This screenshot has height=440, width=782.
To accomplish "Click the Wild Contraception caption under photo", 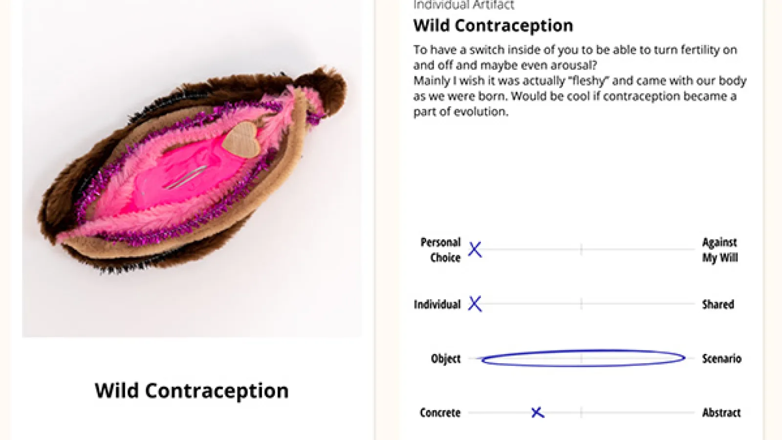I will (x=192, y=391).
